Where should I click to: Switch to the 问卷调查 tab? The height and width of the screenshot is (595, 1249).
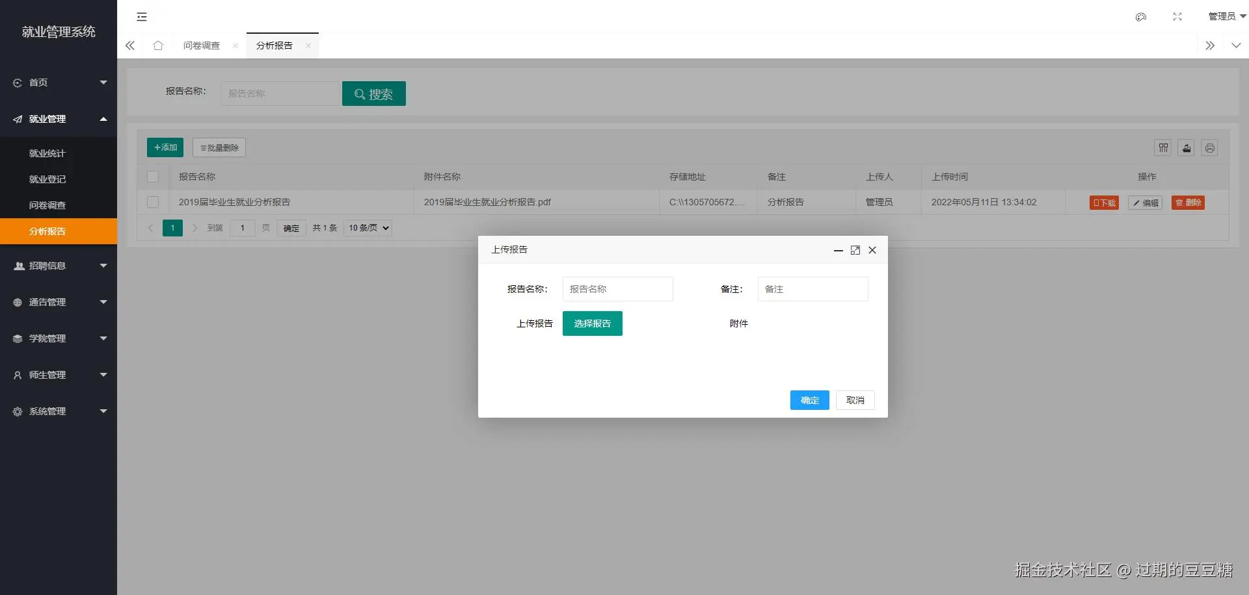200,45
